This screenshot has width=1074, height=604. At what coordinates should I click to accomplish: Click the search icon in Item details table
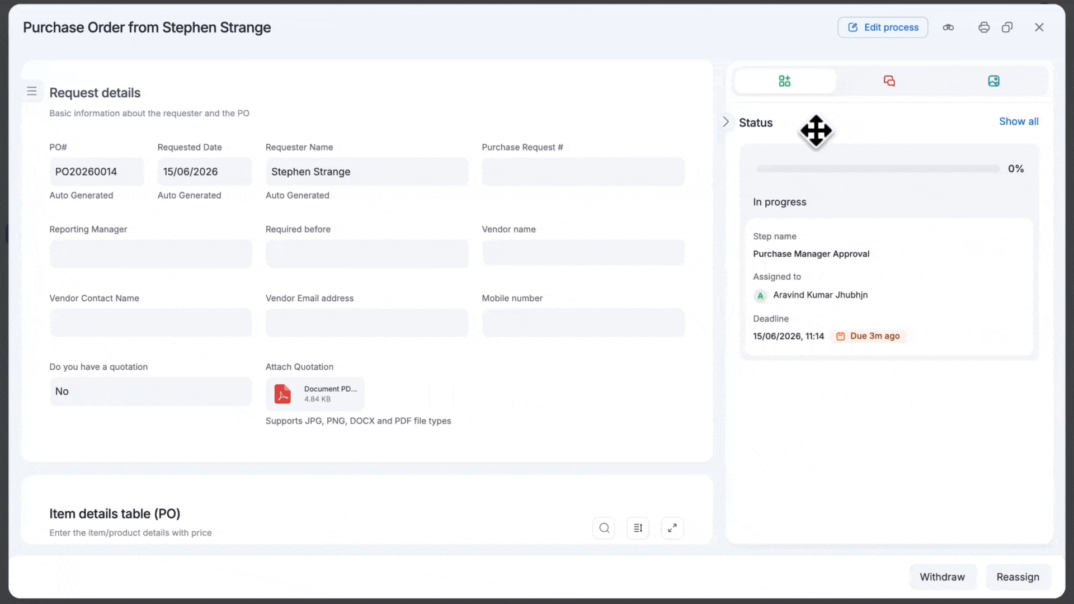tap(604, 528)
